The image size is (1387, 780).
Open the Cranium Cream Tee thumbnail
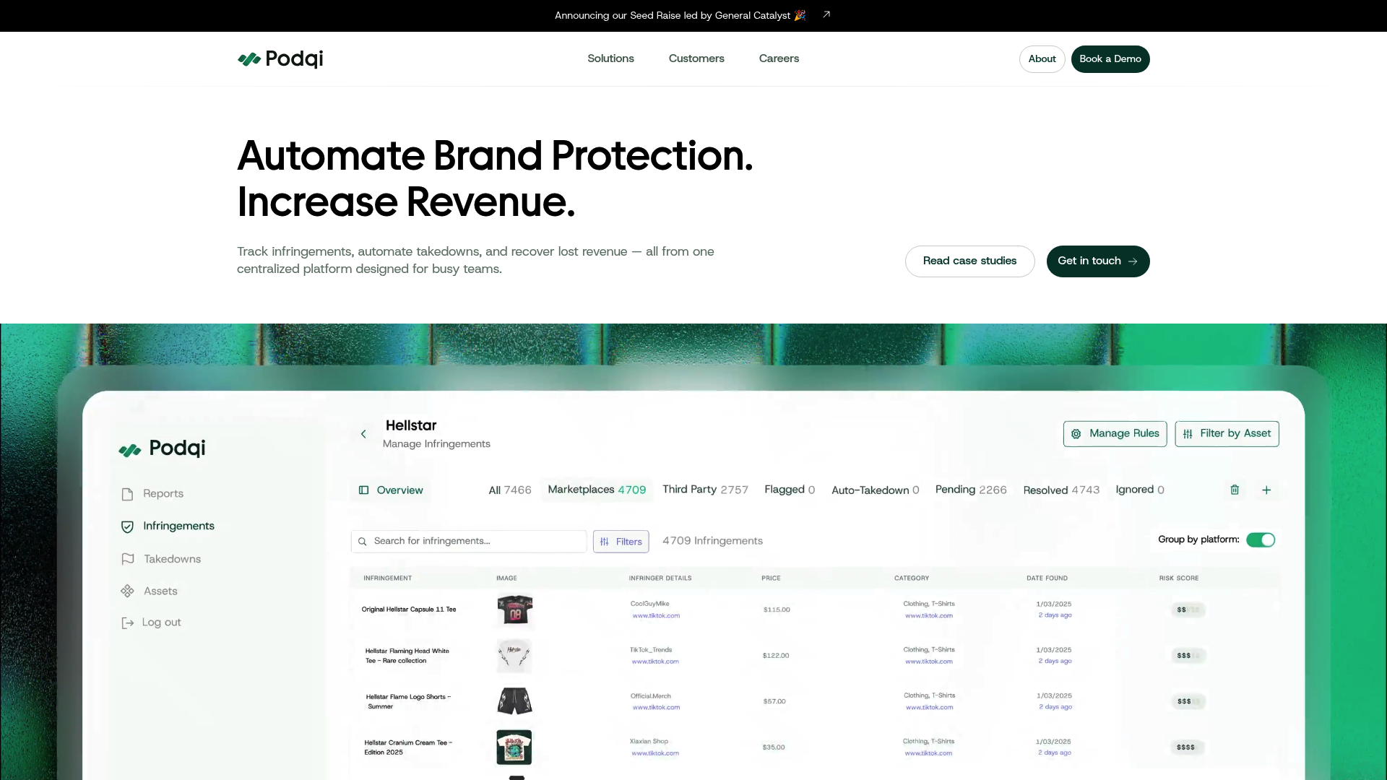pos(514,747)
